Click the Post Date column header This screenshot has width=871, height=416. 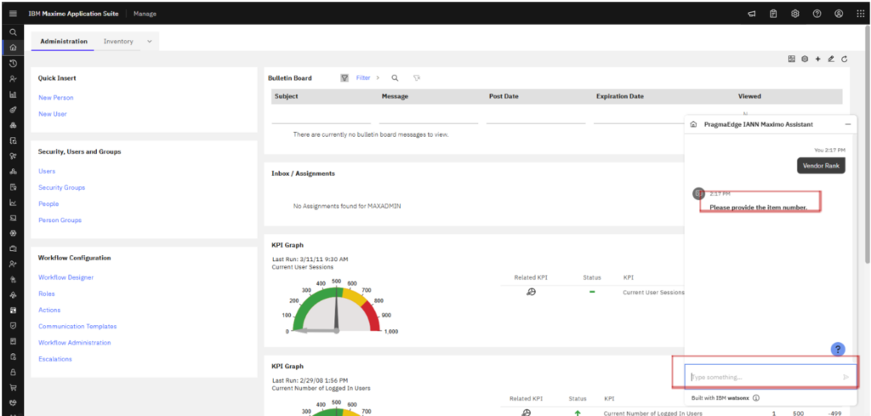504,97
